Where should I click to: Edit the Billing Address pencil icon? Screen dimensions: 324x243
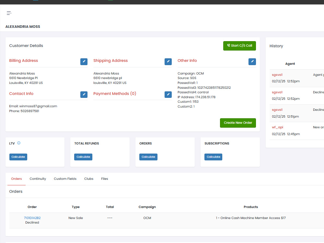(84, 62)
